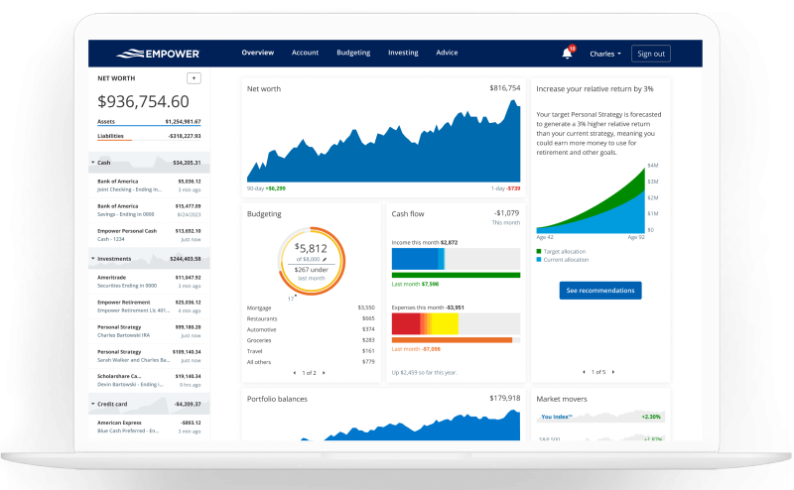Show next recommendation slide arrow
Image resolution: width=794 pixels, height=490 pixels.
(x=612, y=372)
